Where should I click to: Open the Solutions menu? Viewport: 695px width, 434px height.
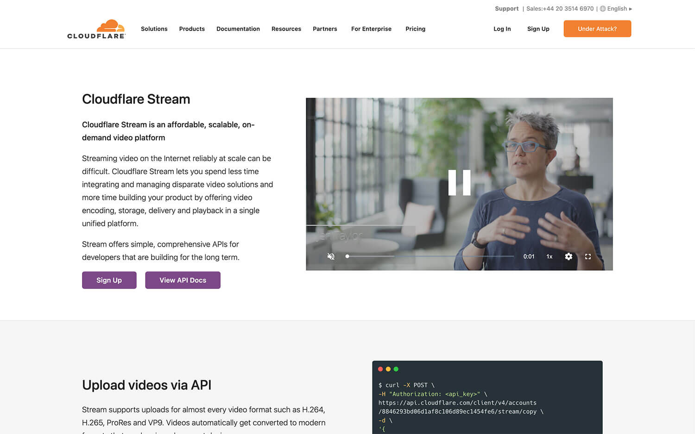coord(154,29)
